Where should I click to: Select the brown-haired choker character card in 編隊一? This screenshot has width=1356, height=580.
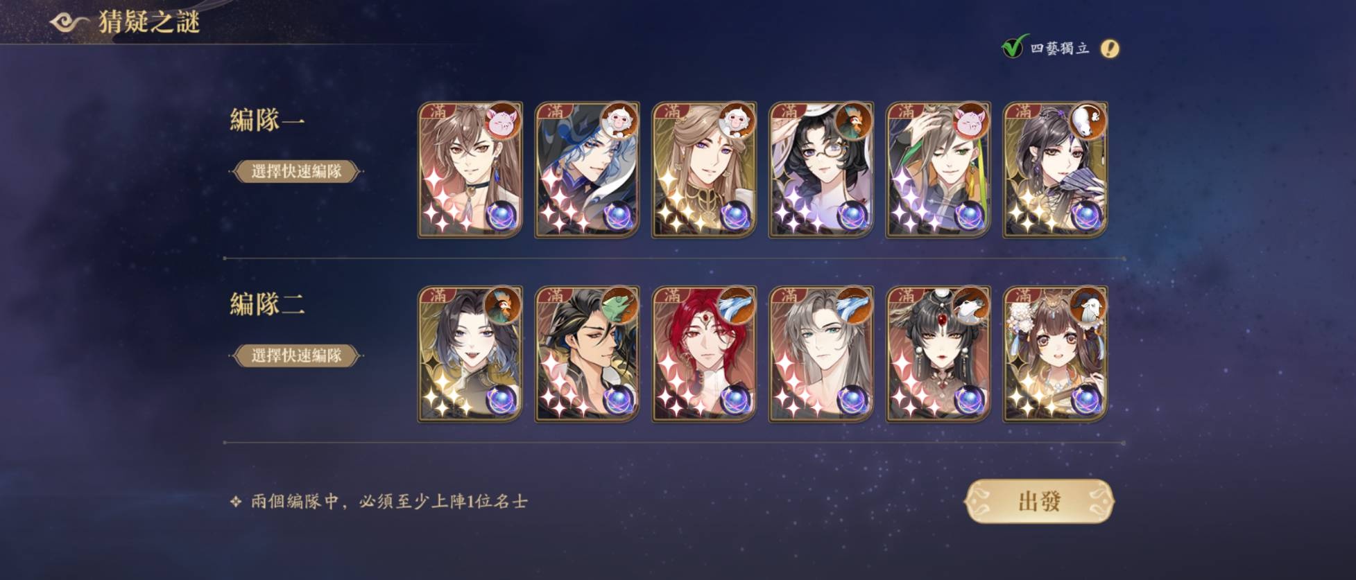470,170
